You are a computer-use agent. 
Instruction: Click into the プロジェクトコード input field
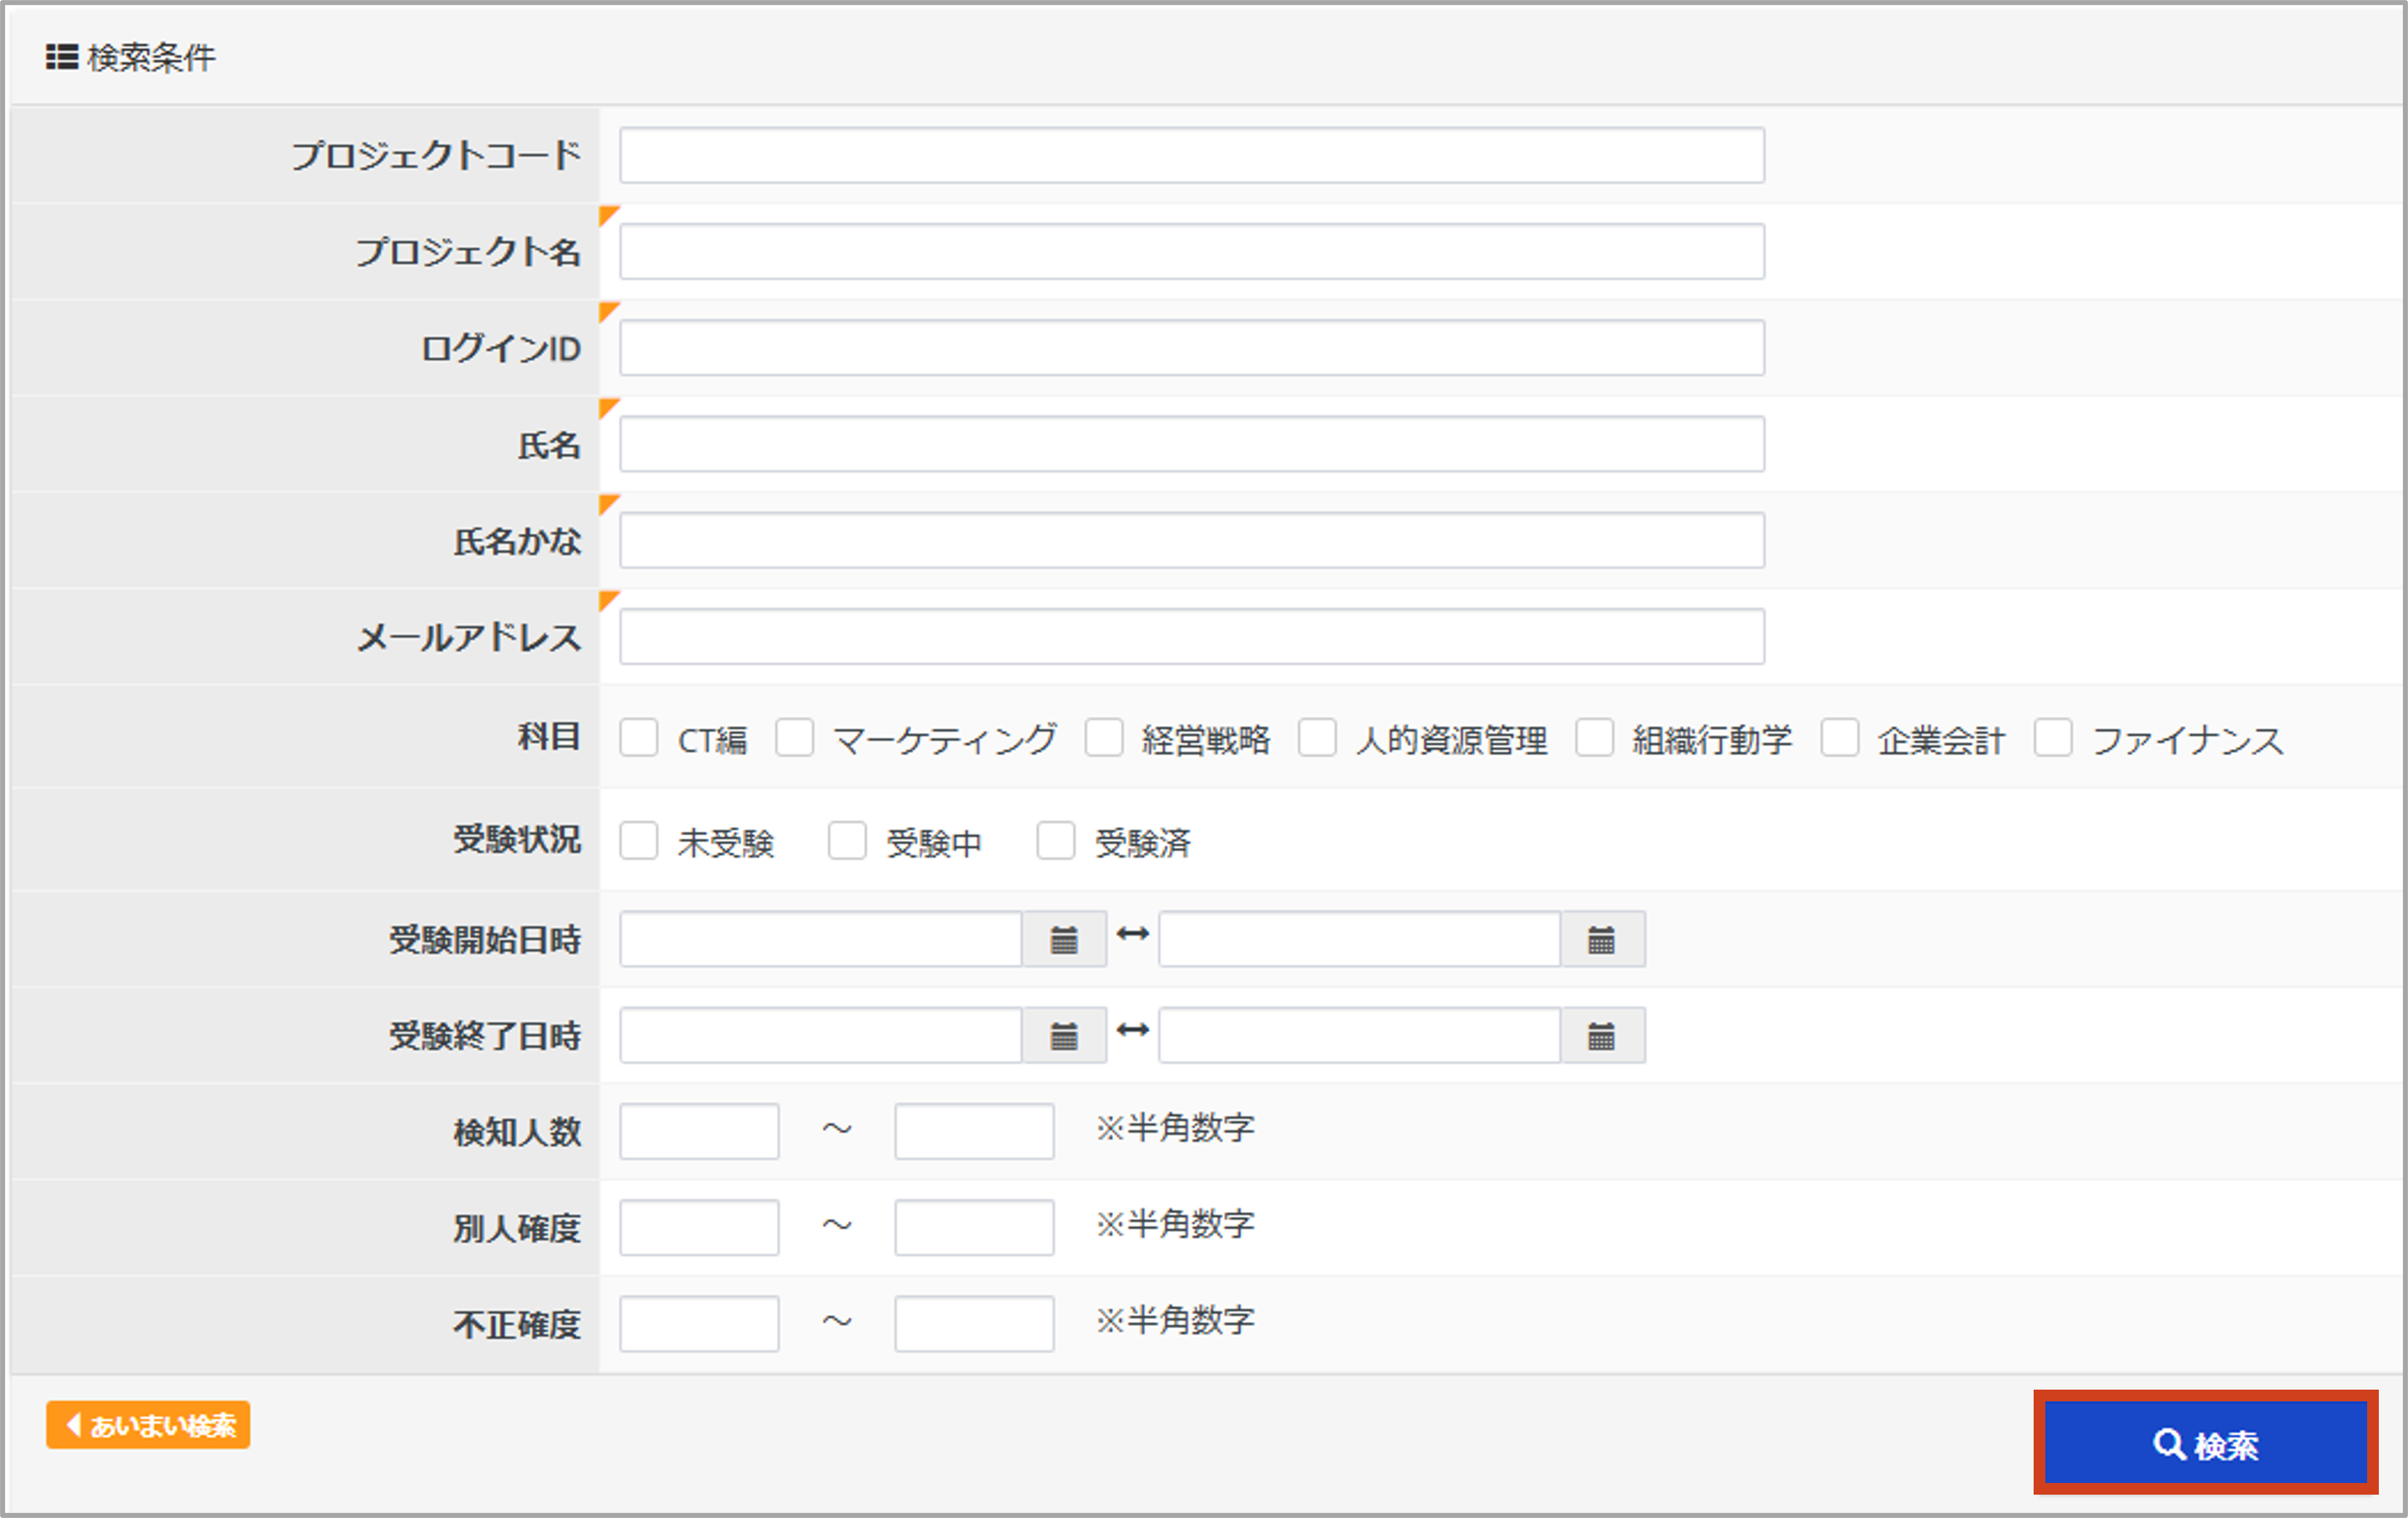click(1190, 156)
